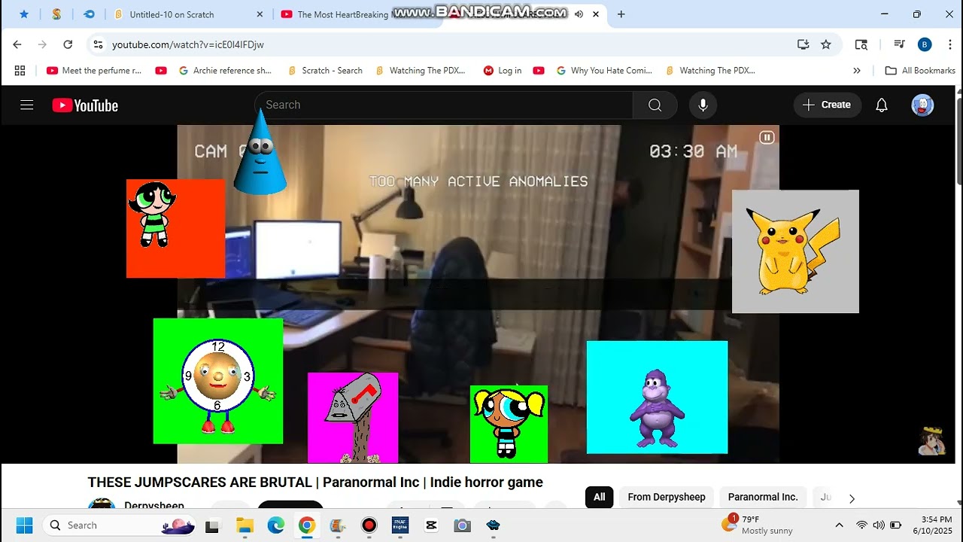Viewport: 963px width, 542px height.
Task: Select the pinned blue star tab
Action: 24,14
